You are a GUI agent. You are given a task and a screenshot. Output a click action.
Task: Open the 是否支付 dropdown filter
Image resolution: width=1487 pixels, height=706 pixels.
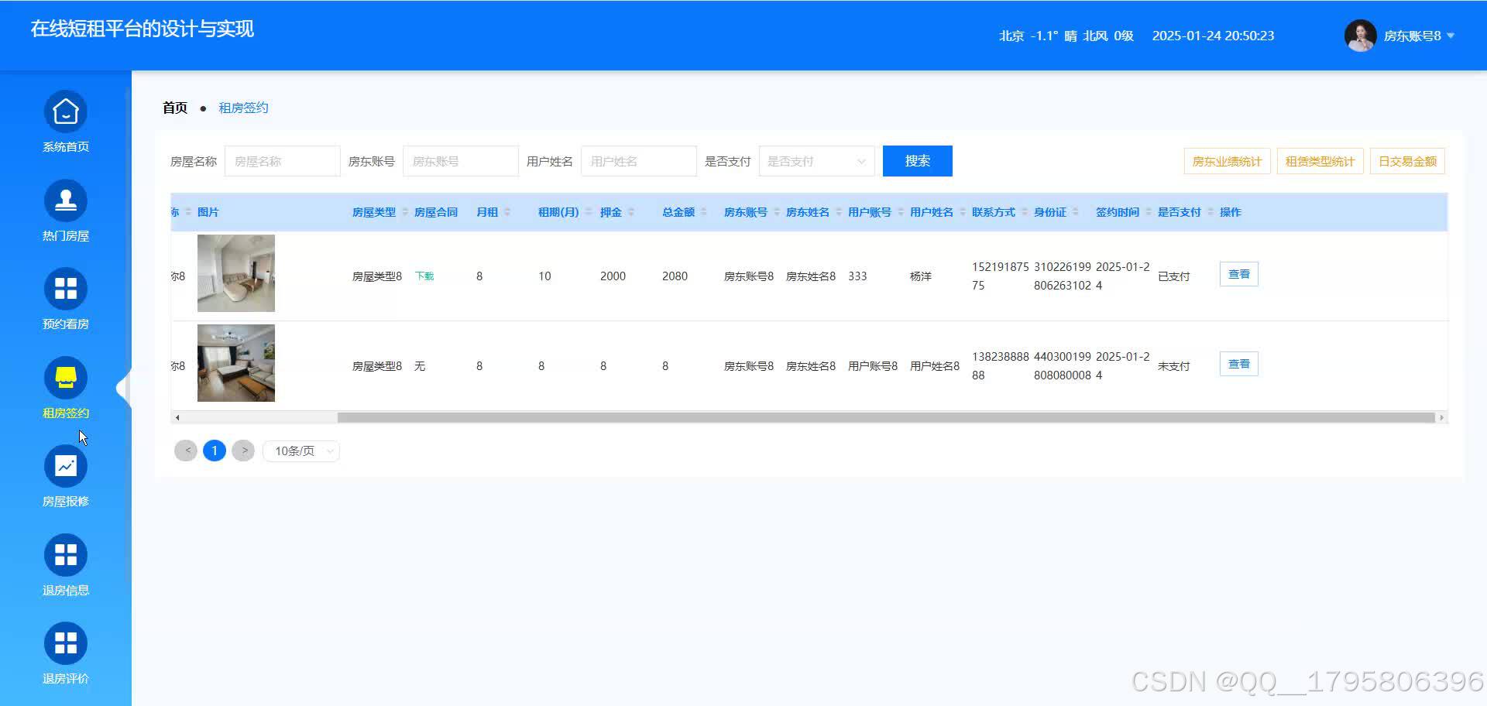[816, 160]
